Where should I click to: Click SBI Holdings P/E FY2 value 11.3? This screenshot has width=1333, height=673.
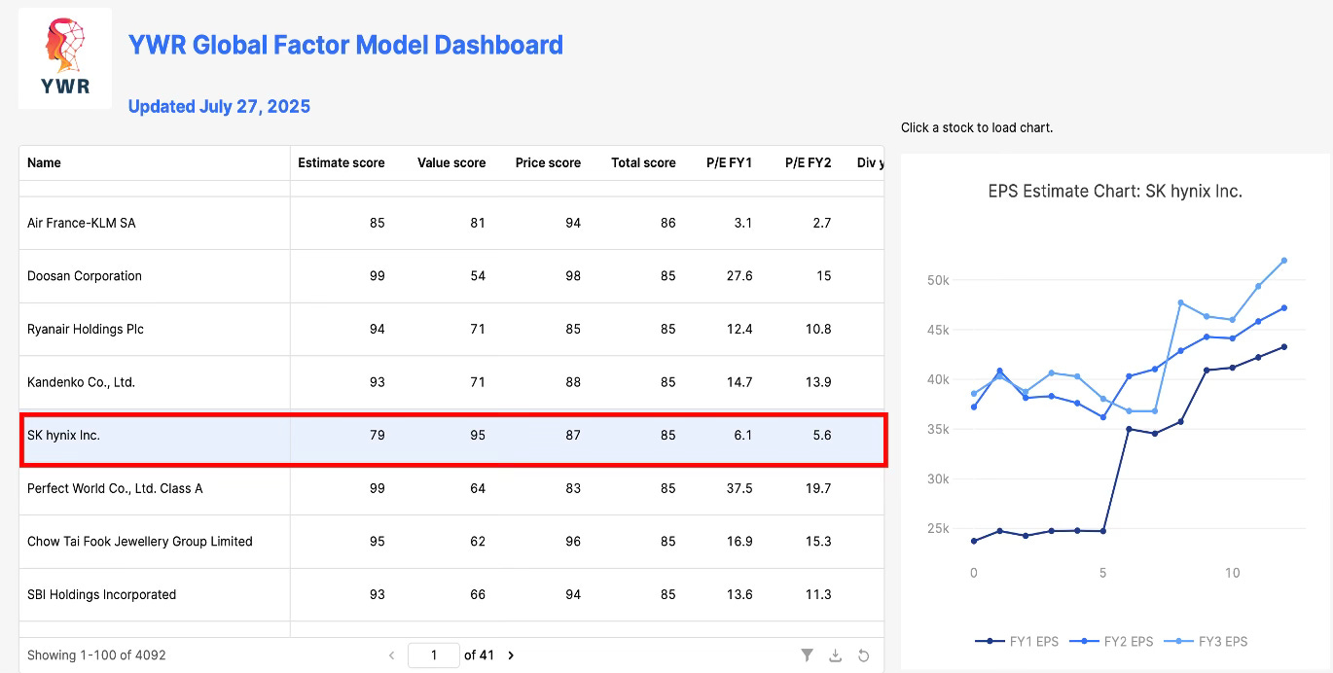click(818, 594)
